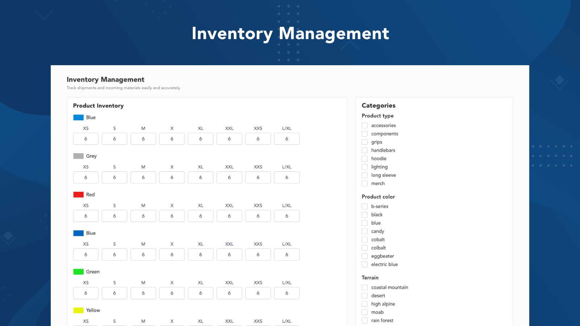The height and width of the screenshot is (326, 580).
Task: Toggle the "lighting" category checkbox
Action: coord(364,167)
